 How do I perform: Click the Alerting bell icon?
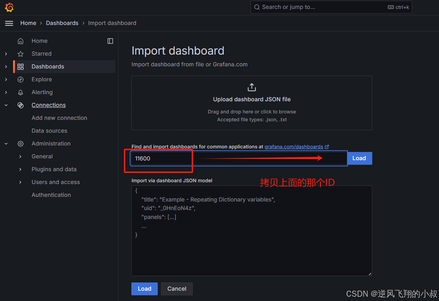tap(21, 92)
